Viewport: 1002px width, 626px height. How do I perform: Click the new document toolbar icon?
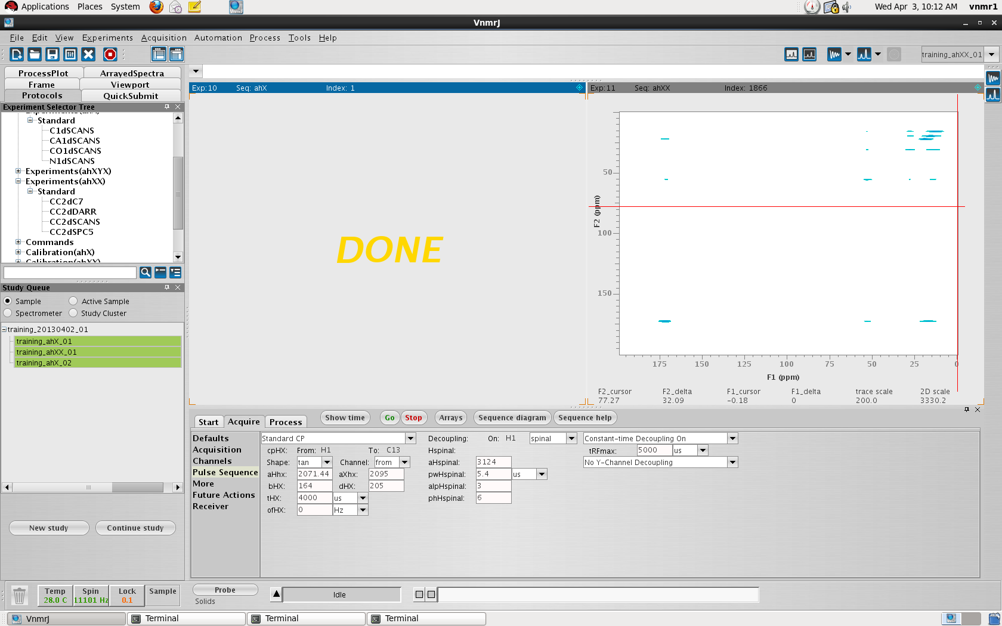pos(16,55)
